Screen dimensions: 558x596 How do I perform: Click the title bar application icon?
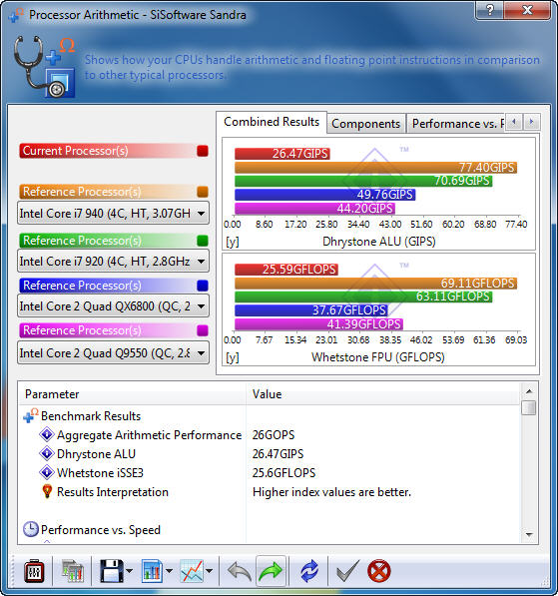point(16,15)
